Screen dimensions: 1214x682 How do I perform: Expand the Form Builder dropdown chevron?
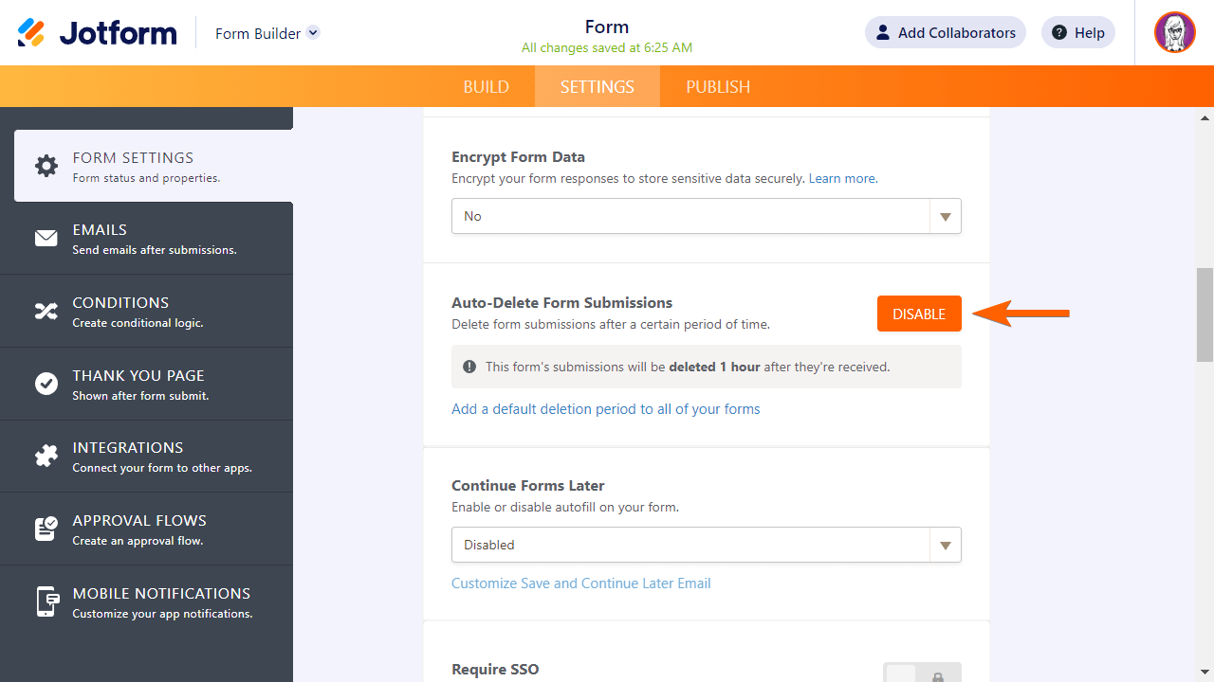(x=313, y=33)
